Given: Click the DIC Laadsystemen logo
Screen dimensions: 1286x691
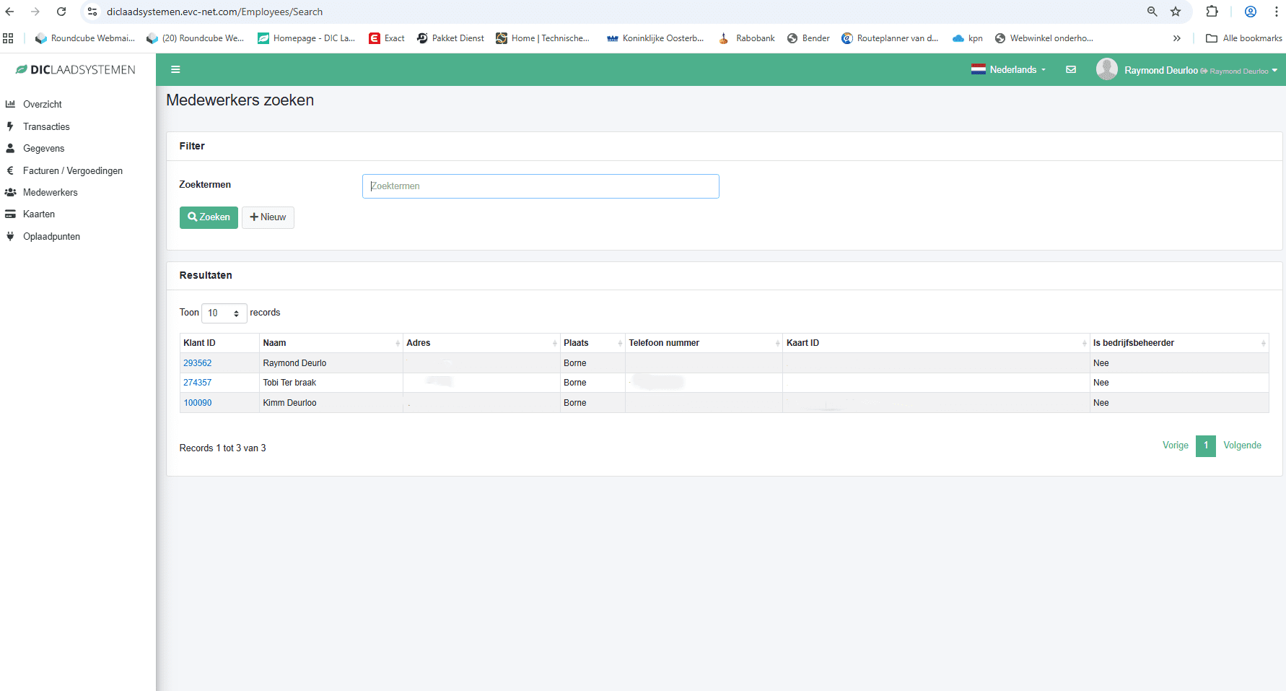Looking at the screenshot, I should [x=76, y=70].
